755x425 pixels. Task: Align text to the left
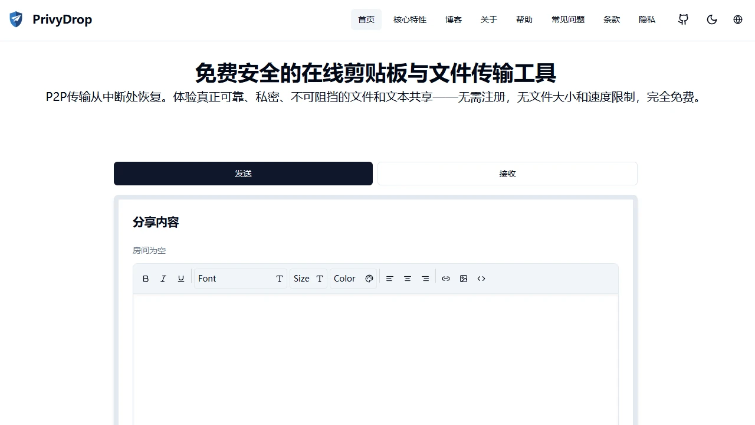389,279
